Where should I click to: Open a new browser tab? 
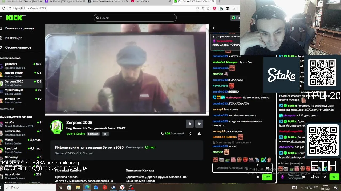220,1
